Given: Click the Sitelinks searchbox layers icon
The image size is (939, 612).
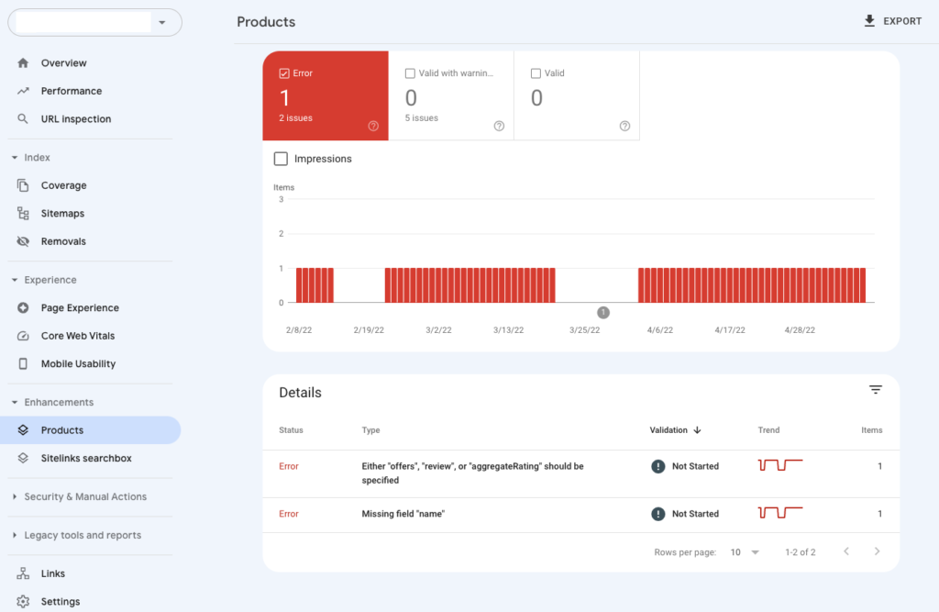Looking at the screenshot, I should tap(23, 458).
